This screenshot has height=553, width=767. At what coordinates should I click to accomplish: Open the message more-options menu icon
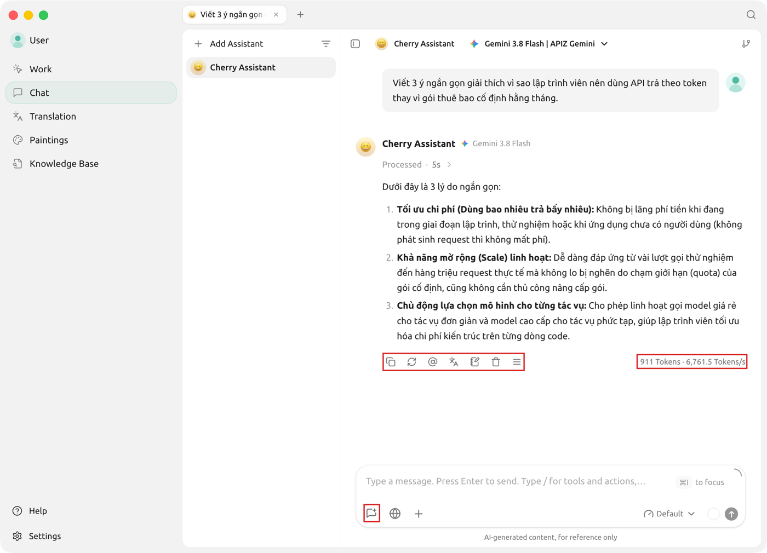tap(517, 362)
